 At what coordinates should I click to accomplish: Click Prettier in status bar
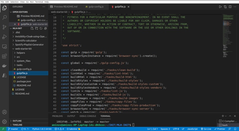220,129
